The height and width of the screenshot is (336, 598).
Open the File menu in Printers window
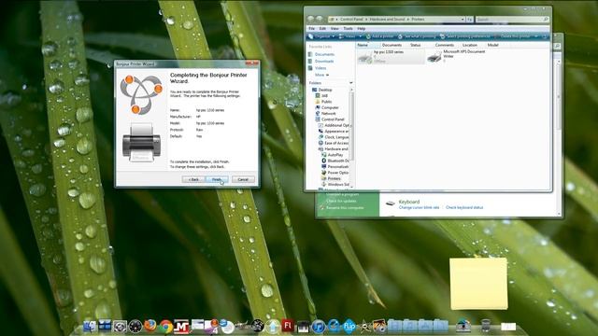(311, 29)
